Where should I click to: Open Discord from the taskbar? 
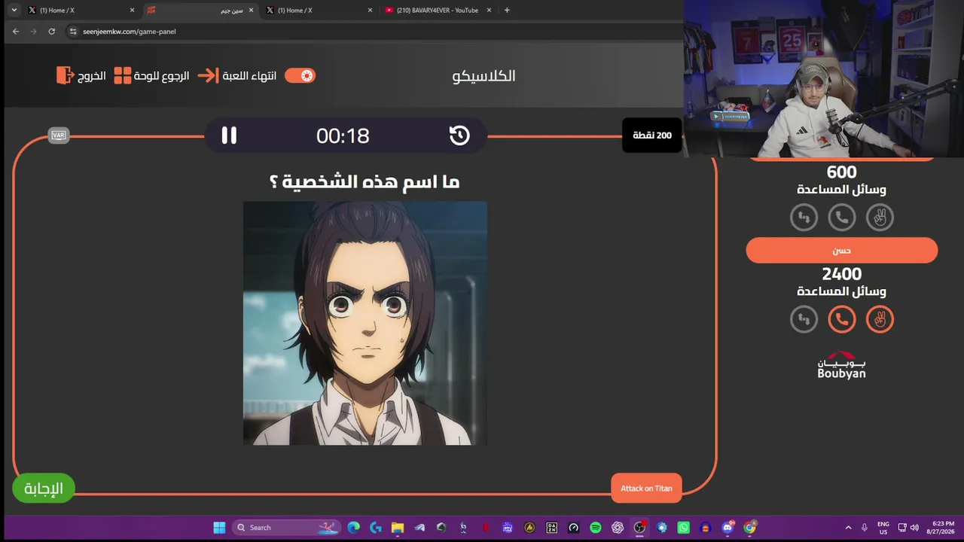click(728, 528)
